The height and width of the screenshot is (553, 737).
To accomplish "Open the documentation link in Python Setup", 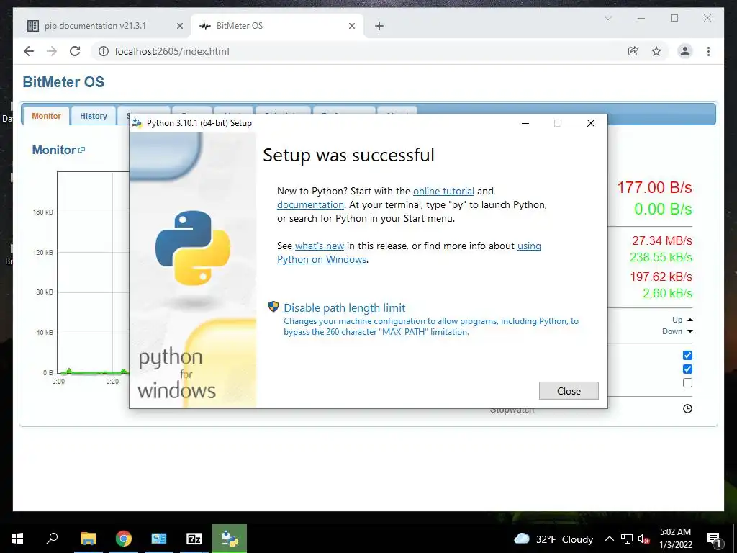I will 310,204.
